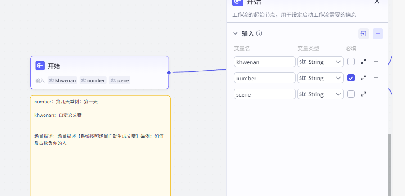Uncheck required checkbox for number

[x=351, y=78]
